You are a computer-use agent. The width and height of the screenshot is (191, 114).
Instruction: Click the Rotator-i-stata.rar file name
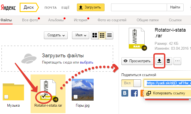coord(48,105)
